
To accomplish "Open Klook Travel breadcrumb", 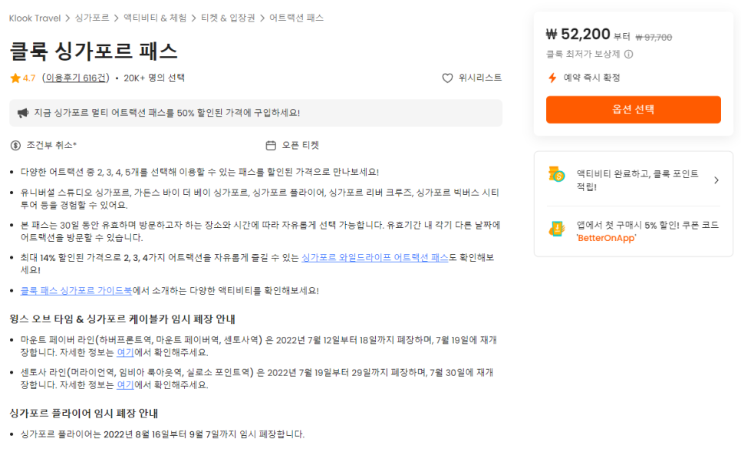I will pos(35,18).
